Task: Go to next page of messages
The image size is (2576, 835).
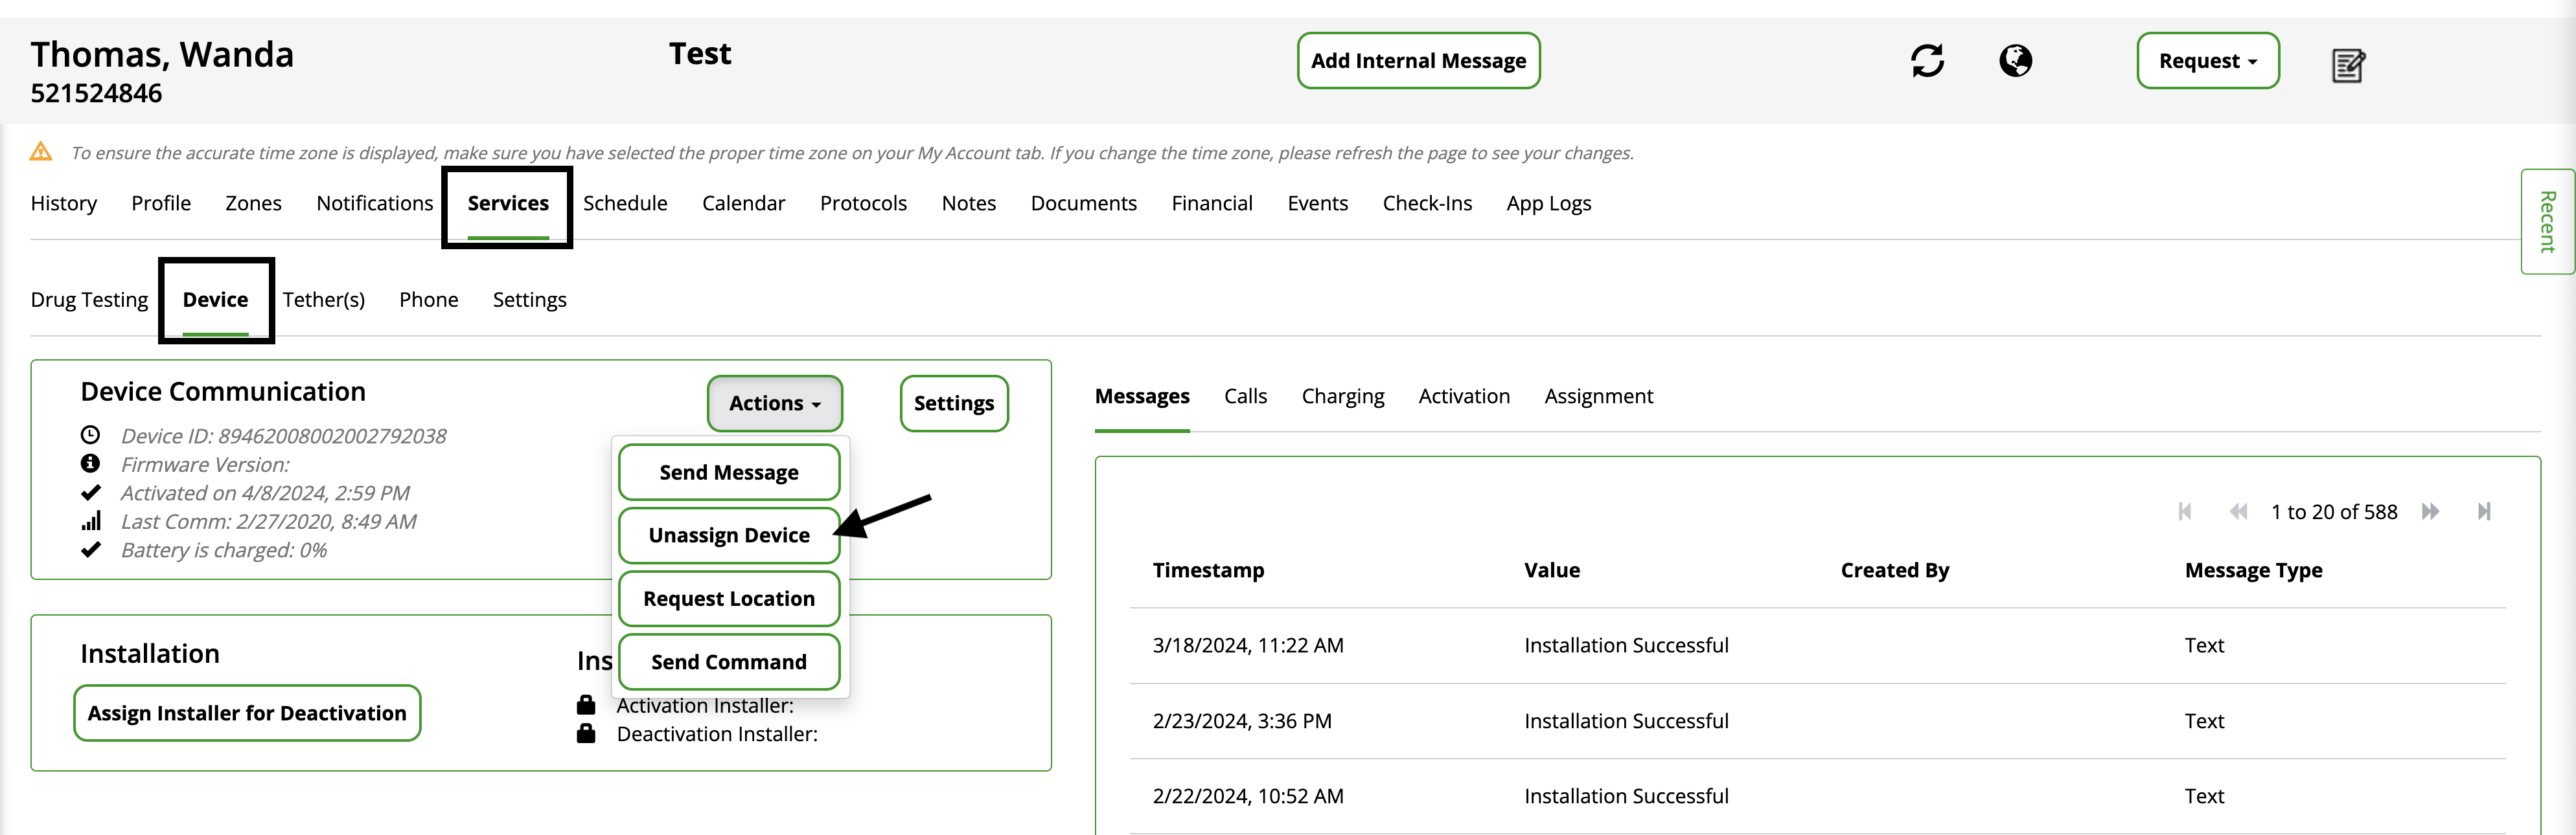Action: (2430, 511)
